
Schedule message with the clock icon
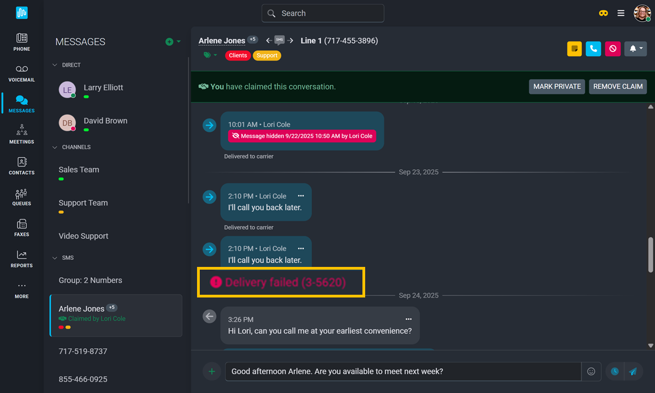614,371
